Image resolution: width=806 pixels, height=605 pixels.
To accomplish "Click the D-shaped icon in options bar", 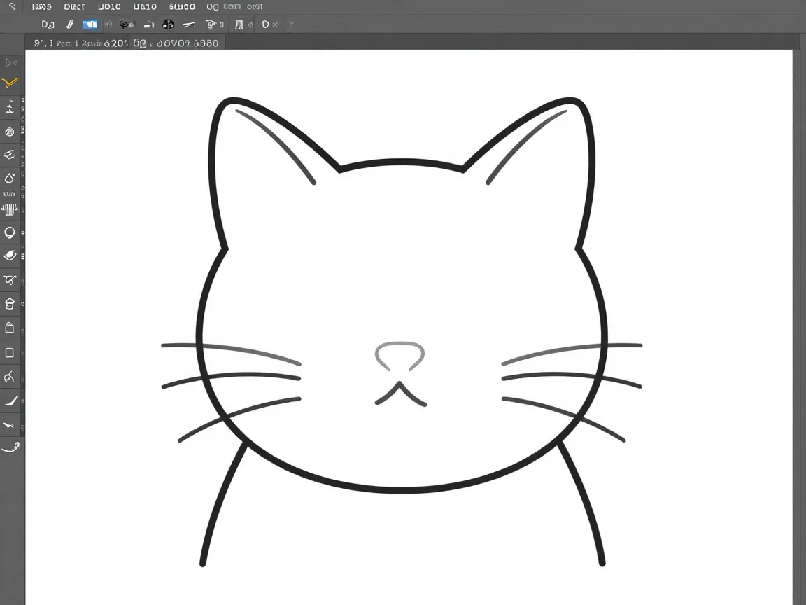I will pos(48,25).
